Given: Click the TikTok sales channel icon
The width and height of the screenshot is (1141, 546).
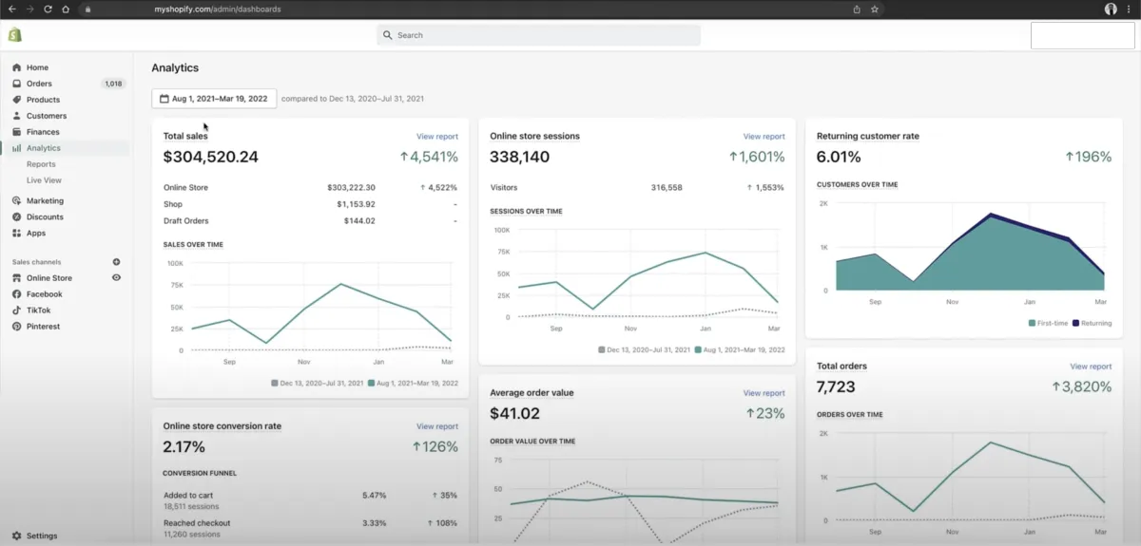Looking at the screenshot, I should point(17,311).
